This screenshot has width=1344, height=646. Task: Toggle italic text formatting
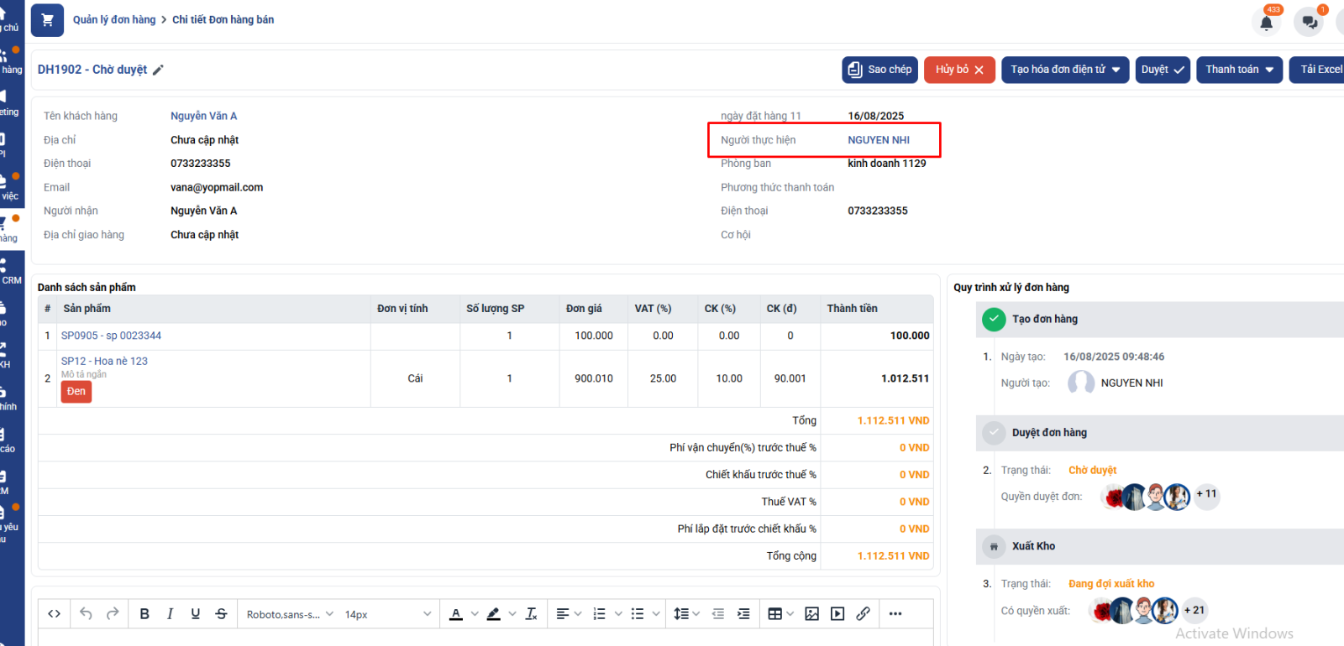[x=170, y=614]
